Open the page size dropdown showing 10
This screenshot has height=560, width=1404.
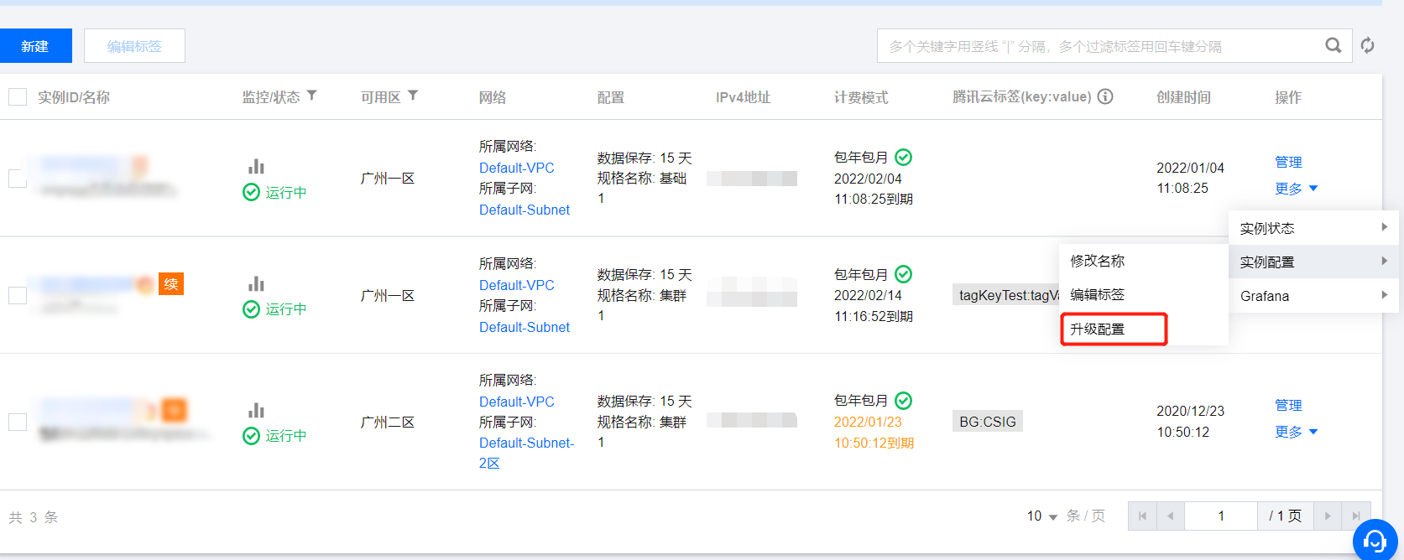point(1041,516)
